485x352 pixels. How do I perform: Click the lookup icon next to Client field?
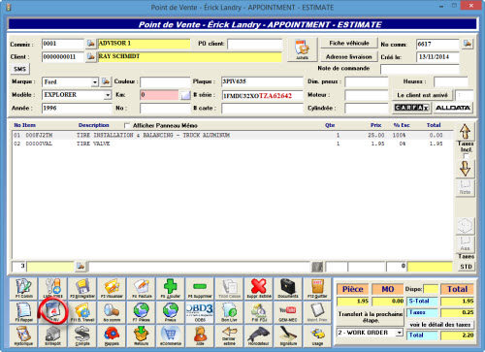coord(91,56)
